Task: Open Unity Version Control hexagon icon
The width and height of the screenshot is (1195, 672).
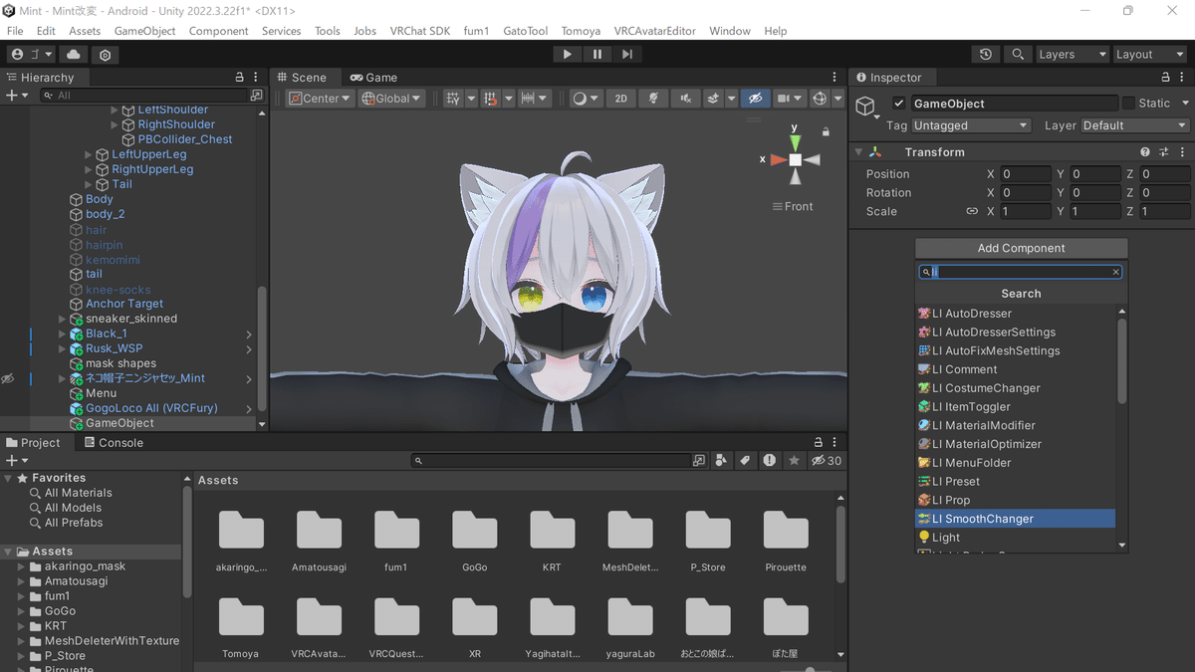Action: pyautogui.click(x=106, y=55)
